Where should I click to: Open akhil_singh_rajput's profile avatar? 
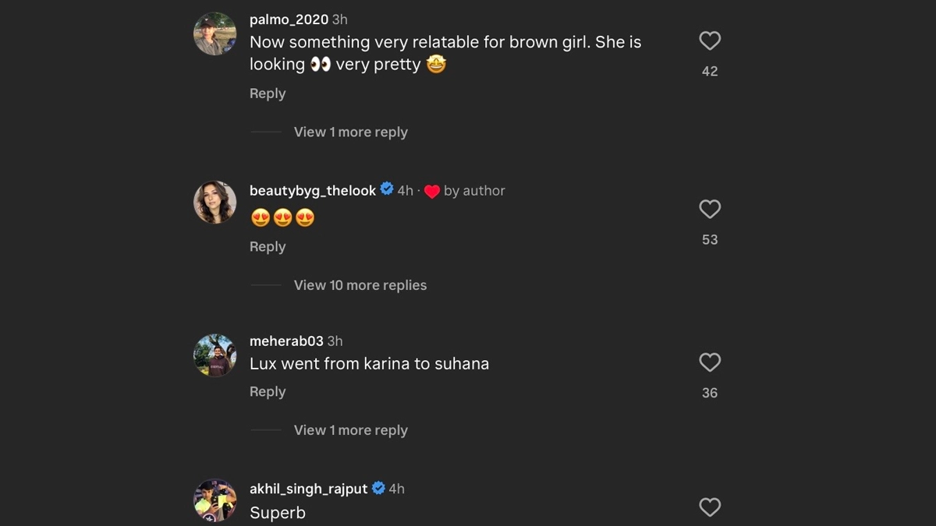[214, 500]
